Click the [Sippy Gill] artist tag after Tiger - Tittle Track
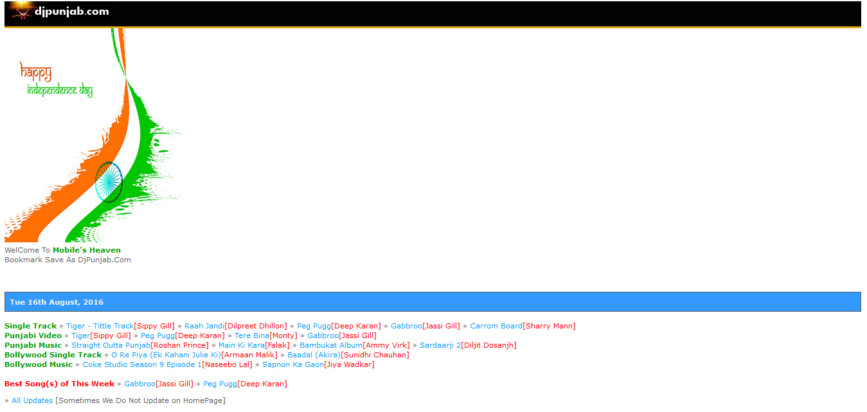The height and width of the screenshot is (412, 867). click(x=154, y=326)
